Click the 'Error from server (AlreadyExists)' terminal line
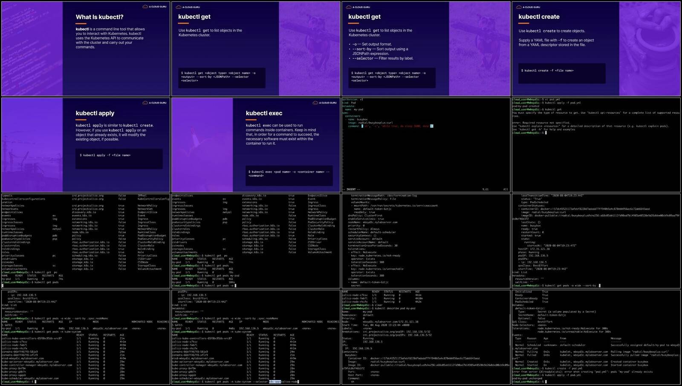 582,372
